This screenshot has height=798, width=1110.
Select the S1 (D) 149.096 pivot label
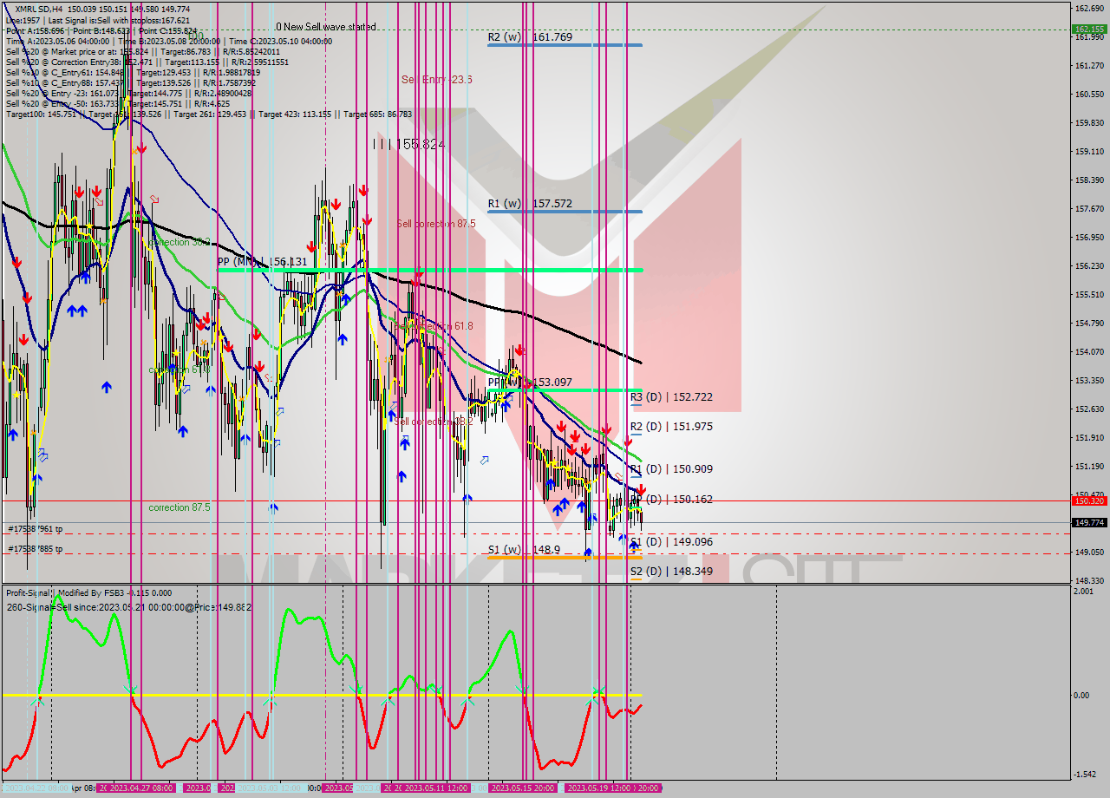coord(671,542)
